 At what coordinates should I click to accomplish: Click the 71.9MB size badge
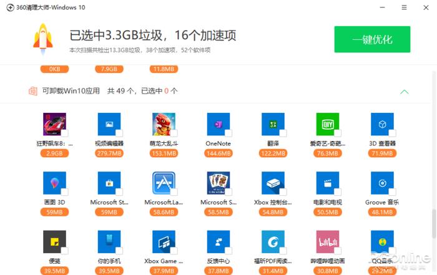[382, 153]
